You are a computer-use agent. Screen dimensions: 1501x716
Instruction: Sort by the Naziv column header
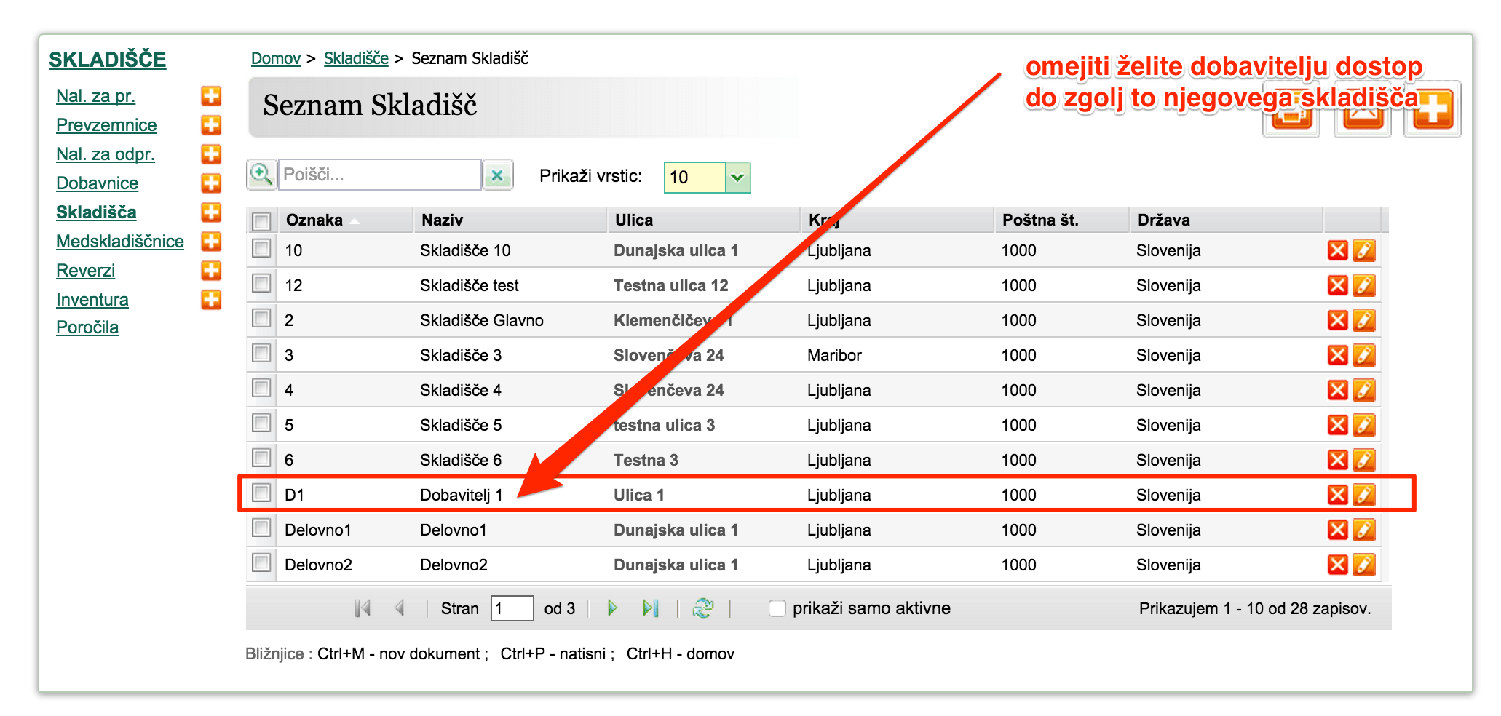point(443,220)
